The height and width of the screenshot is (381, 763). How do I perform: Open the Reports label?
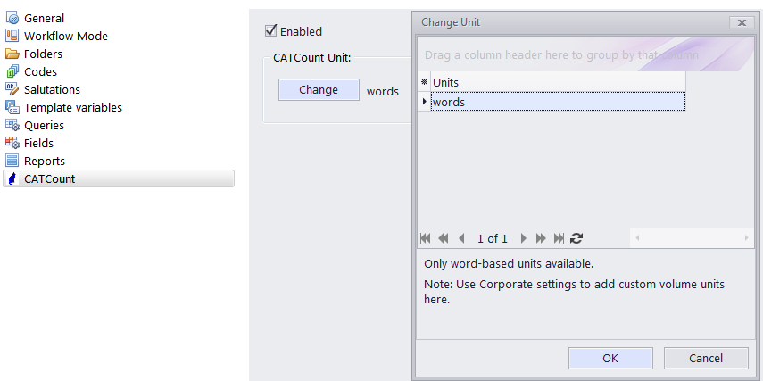point(45,161)
